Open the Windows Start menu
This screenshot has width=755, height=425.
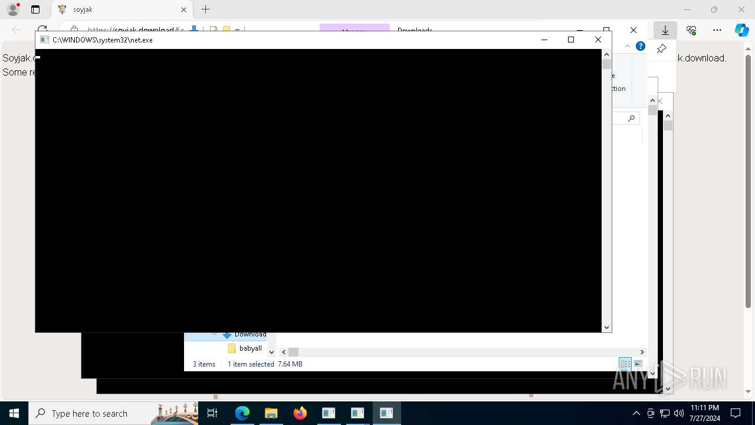point(14,413)
